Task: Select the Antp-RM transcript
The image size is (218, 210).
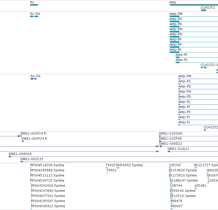Action: point(176,14)
